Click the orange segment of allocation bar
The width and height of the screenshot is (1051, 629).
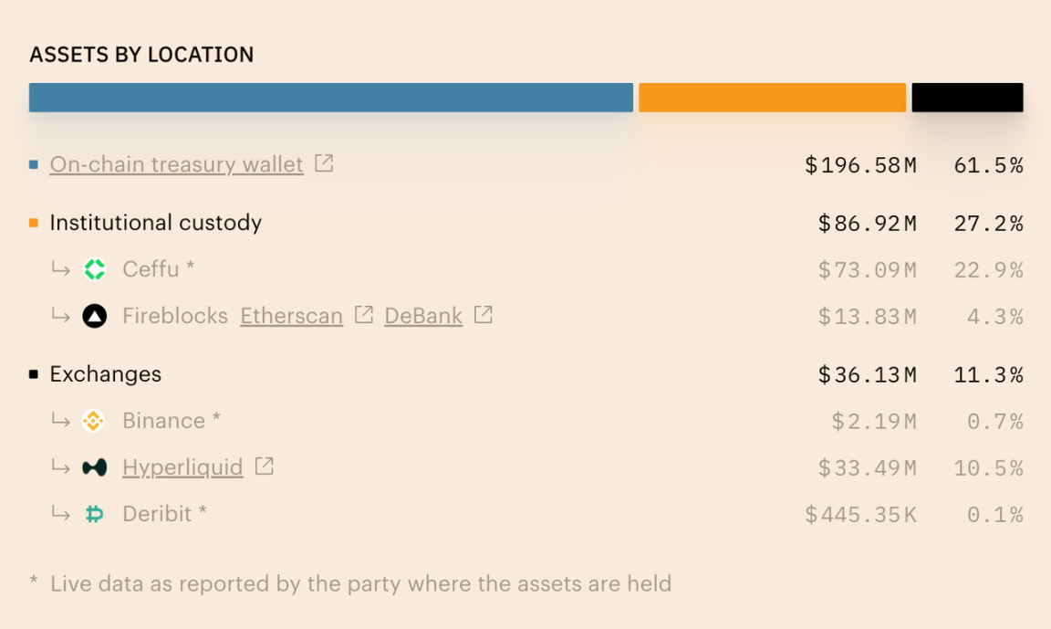pos(772,98)
